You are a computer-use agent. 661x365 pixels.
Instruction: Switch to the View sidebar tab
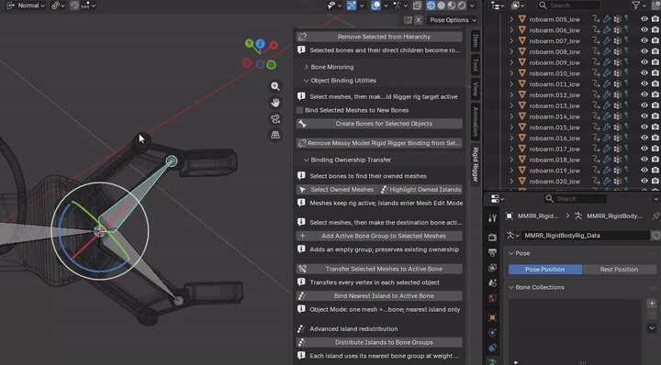pos(476,89)
